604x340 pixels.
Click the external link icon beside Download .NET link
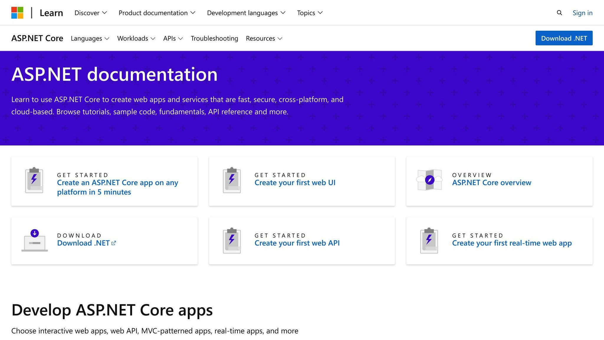[x=114, y=243]
